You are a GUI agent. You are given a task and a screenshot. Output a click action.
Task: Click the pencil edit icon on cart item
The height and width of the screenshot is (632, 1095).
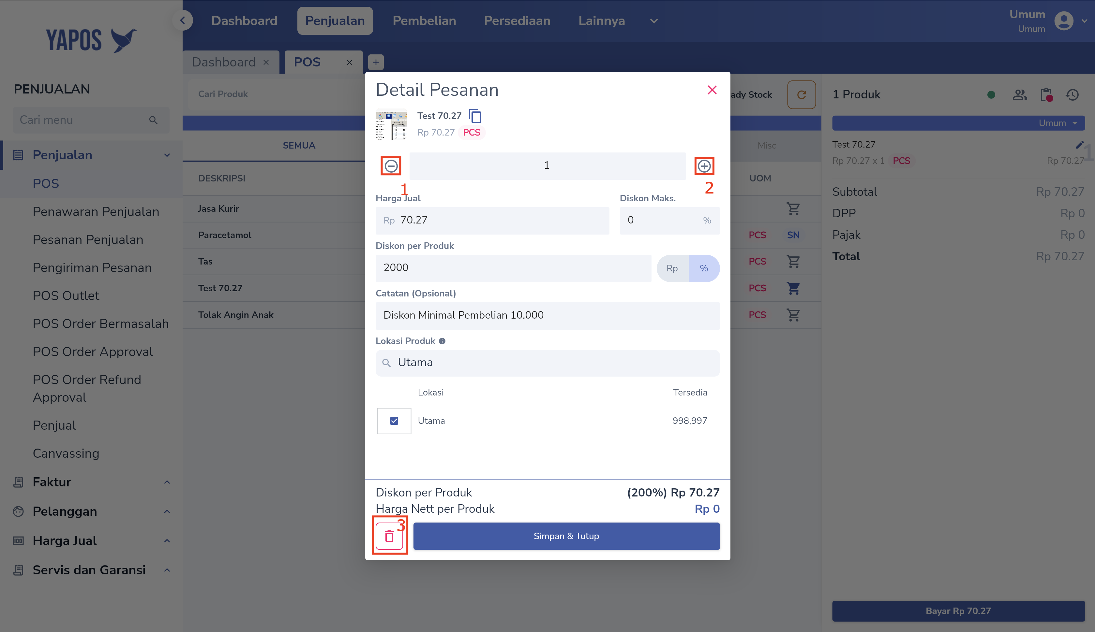coord(1079,145)
